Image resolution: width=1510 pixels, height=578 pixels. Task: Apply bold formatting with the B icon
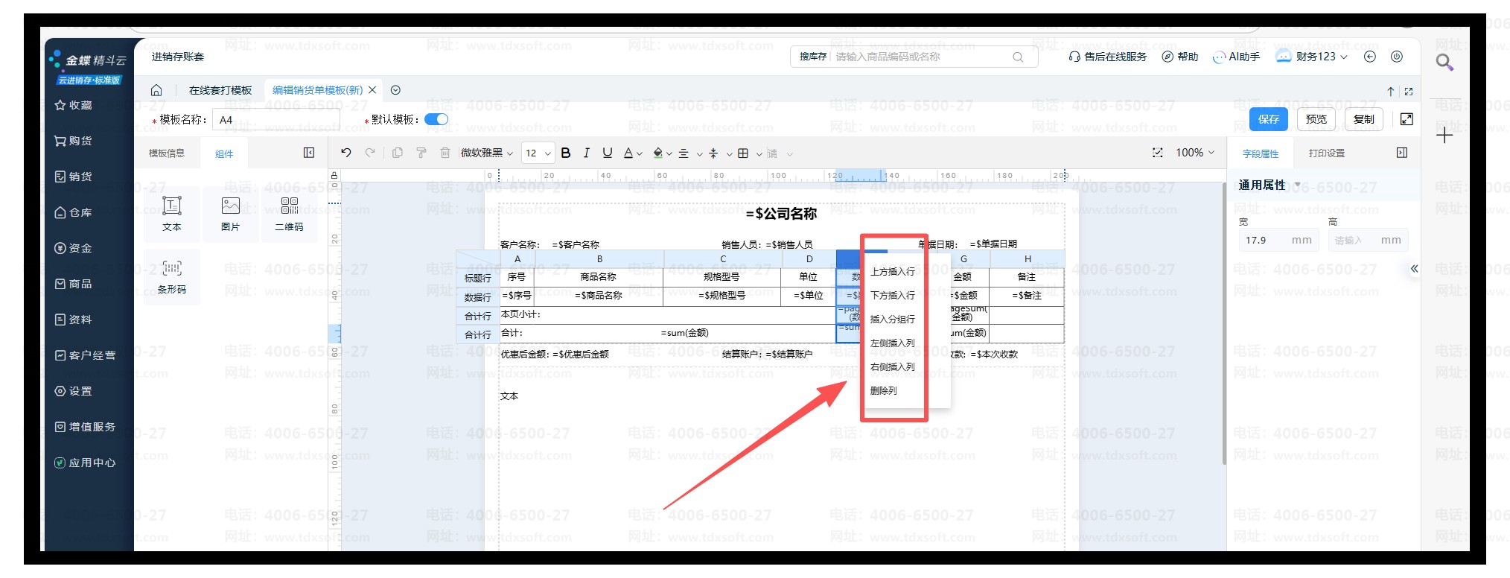click(566, 153)
